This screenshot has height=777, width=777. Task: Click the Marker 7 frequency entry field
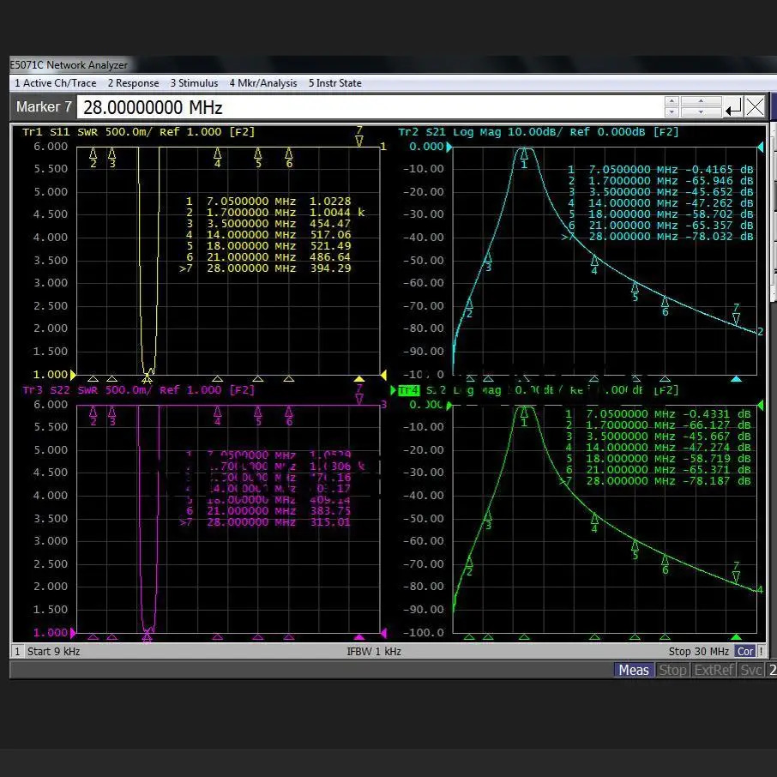(x=369, y=107)
